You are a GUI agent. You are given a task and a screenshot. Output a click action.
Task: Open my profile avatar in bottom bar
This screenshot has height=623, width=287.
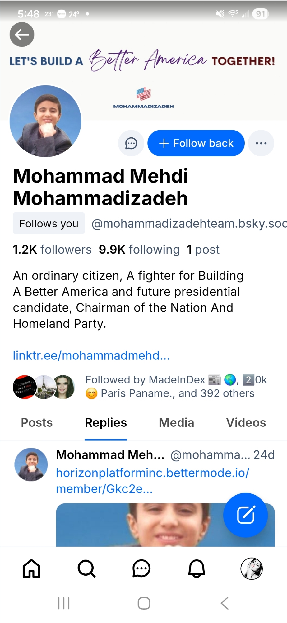pos(252,568)
